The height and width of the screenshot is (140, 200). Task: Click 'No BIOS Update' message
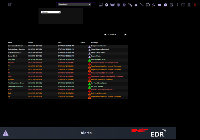point(97,87)
